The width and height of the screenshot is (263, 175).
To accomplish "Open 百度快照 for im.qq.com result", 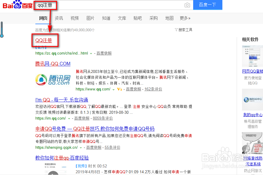I will coord(82,118).
